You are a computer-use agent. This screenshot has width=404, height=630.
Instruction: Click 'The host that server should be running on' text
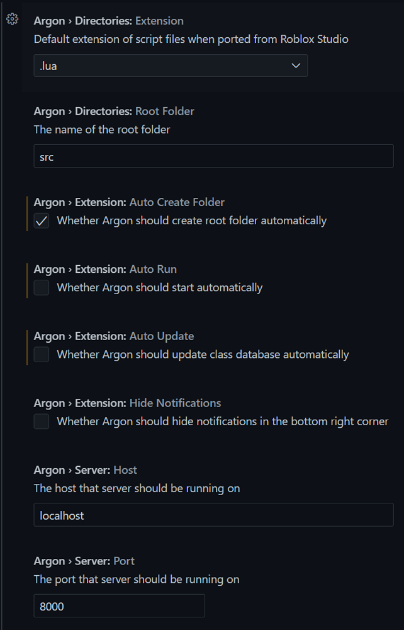pos(137,488)
